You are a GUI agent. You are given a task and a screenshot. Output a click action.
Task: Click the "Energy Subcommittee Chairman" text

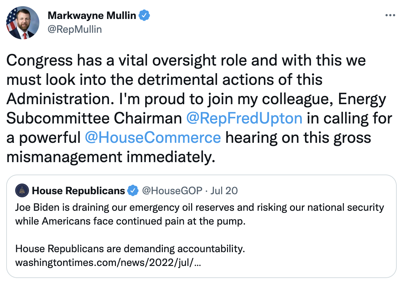coord(94,118)
